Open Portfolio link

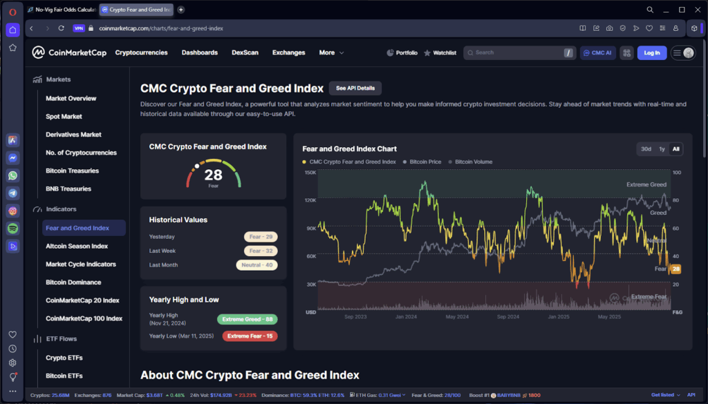coord(402,52)
